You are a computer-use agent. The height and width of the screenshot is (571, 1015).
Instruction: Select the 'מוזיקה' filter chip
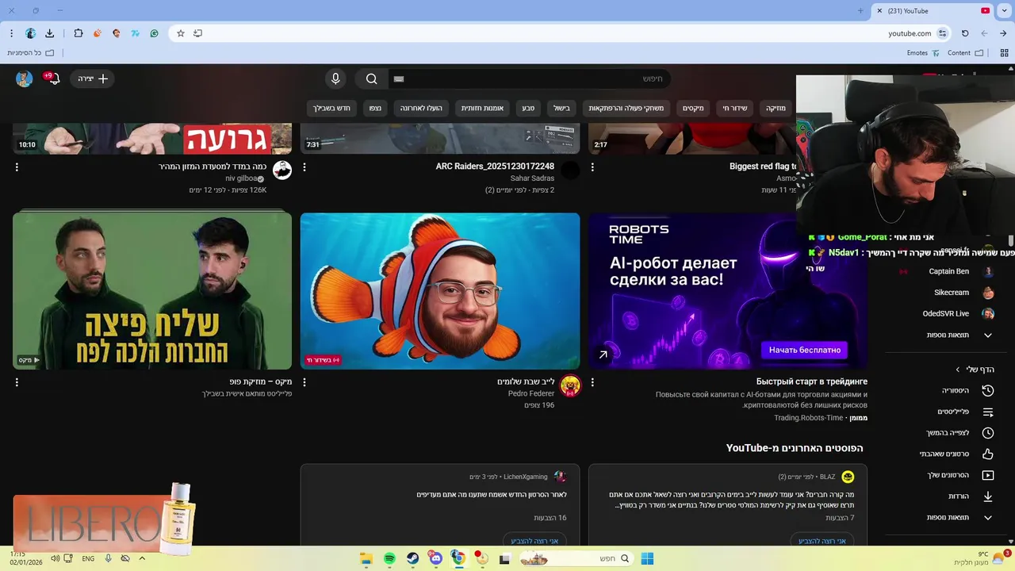click(x=775, y=108)
